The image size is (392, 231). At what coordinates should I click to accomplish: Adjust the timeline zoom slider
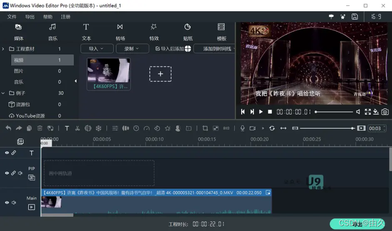pyautogui.click(x=327, y=128)
